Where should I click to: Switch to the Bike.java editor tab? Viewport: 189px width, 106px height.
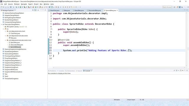tap(66, 11)
